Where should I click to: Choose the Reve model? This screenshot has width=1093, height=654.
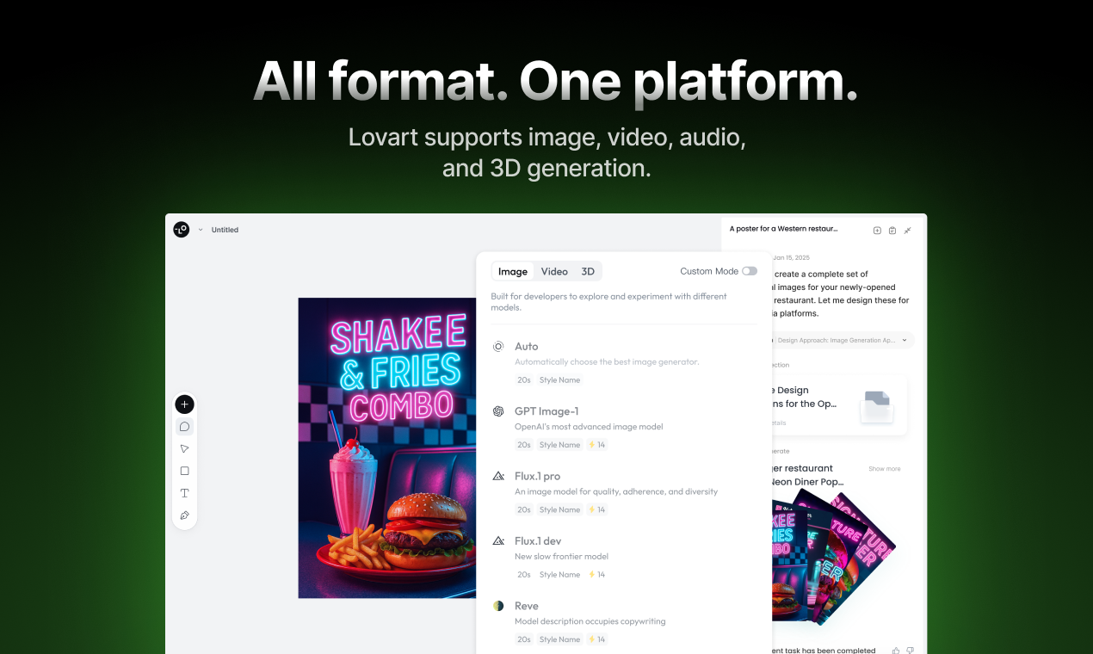tap(624, 622)
